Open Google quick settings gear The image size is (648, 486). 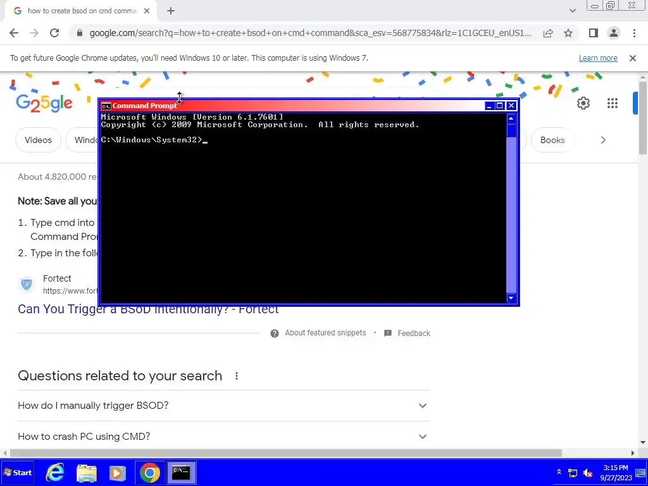point(583,103)
